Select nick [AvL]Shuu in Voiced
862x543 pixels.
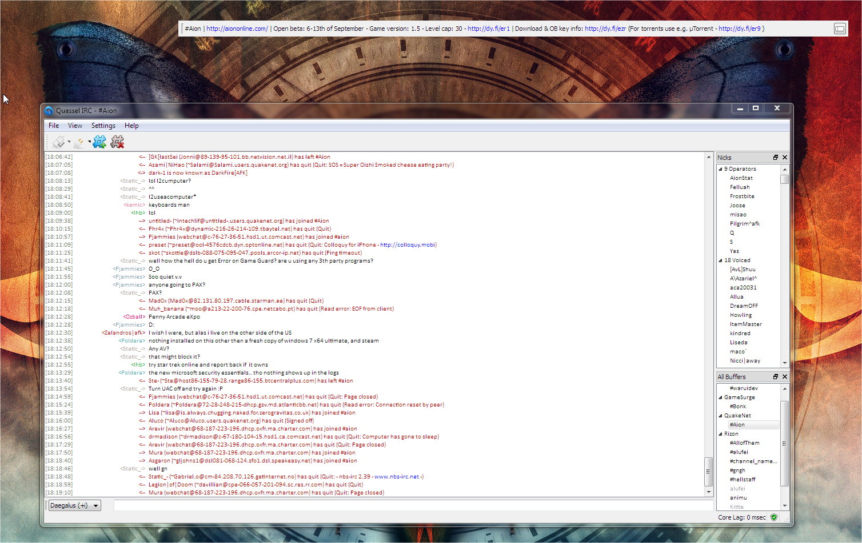pos(743,270)
